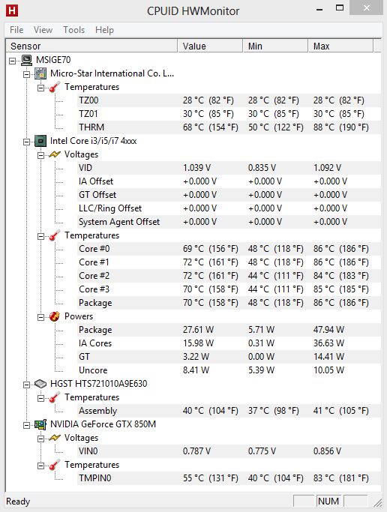Open the View menu
This screenshot has height=512, width=387.
[43, 30]
